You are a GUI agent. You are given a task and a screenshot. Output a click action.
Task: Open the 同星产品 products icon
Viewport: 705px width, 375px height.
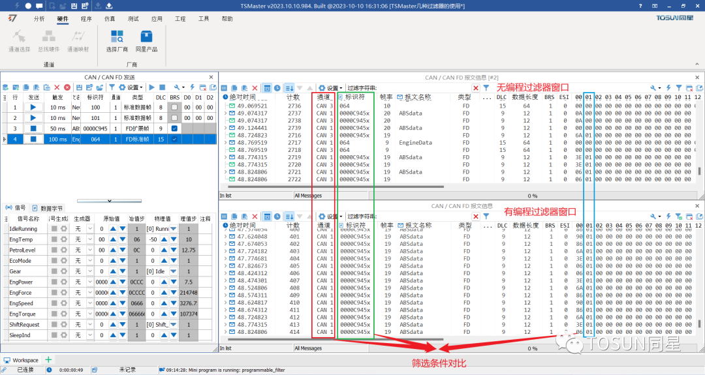pos(146,40)
